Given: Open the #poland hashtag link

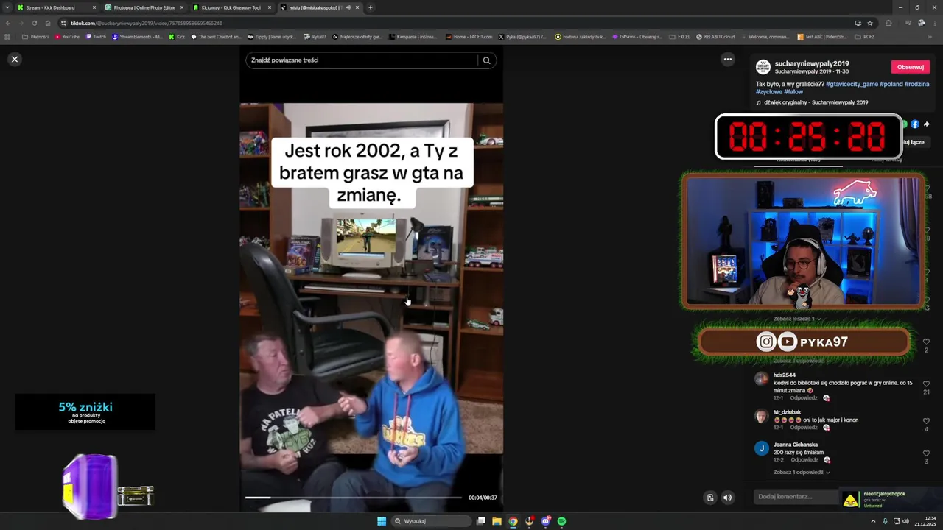Looking at the screenshot, I should click(891, 84).
